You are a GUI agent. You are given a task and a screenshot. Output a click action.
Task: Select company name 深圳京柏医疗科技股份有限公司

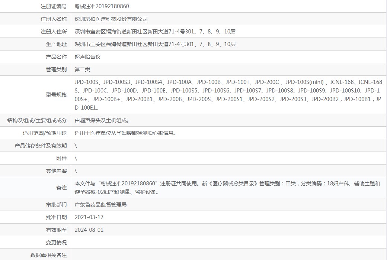111,19
